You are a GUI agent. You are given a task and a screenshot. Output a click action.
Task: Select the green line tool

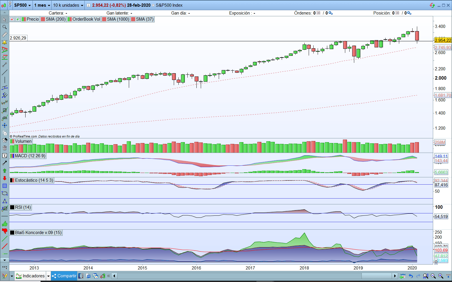4,239
